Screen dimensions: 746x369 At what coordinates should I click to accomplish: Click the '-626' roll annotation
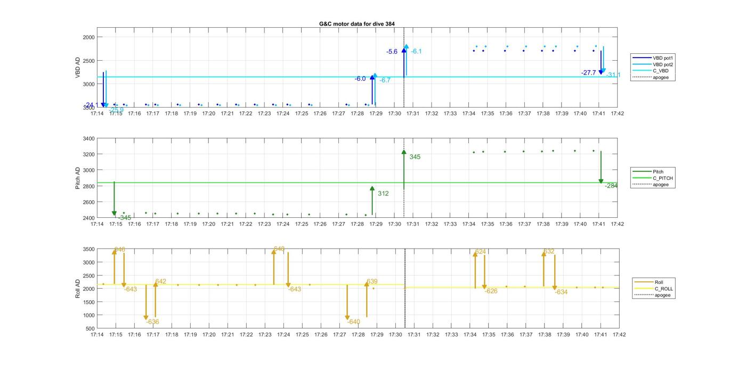[x=491, y=291]
